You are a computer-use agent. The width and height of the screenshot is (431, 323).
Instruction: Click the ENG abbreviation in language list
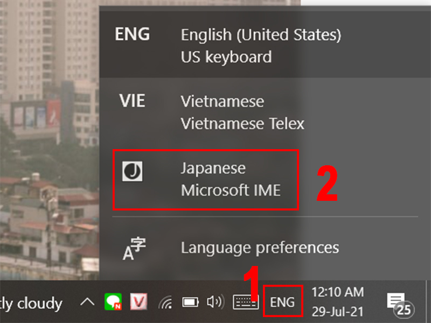(132, 34)
